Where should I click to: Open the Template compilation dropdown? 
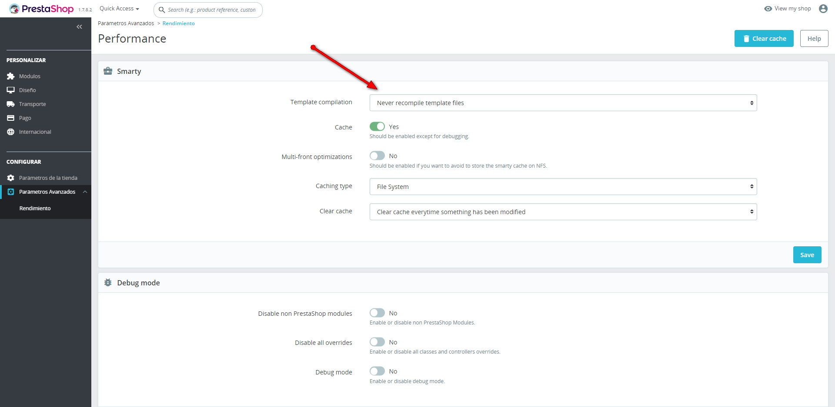563,103
